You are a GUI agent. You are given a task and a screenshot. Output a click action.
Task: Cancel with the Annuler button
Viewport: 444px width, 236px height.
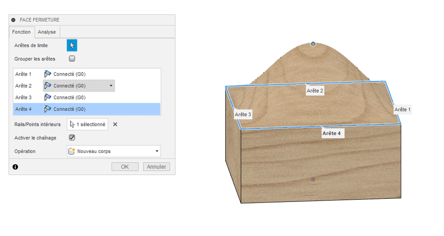pyautogui.click(x=156, y=167)
